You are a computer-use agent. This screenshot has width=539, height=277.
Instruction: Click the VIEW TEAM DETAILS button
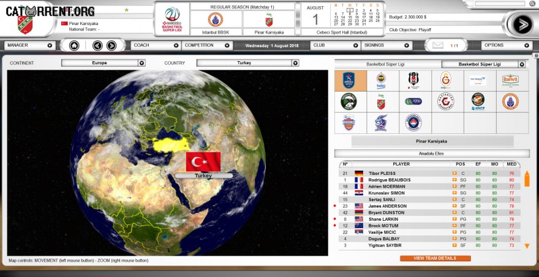(x=435, y=258)
